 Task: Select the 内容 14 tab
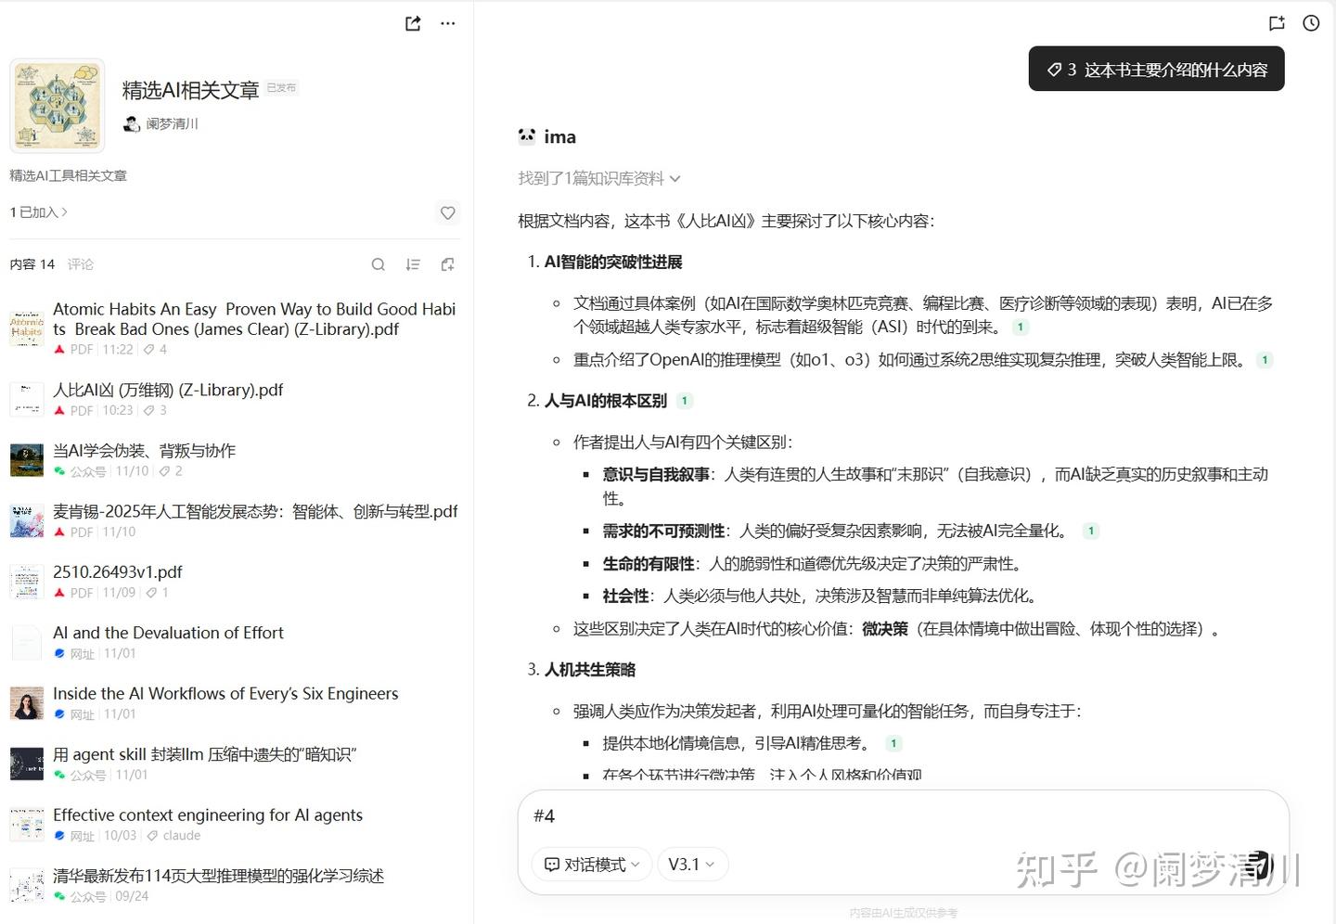pos(32,264)
